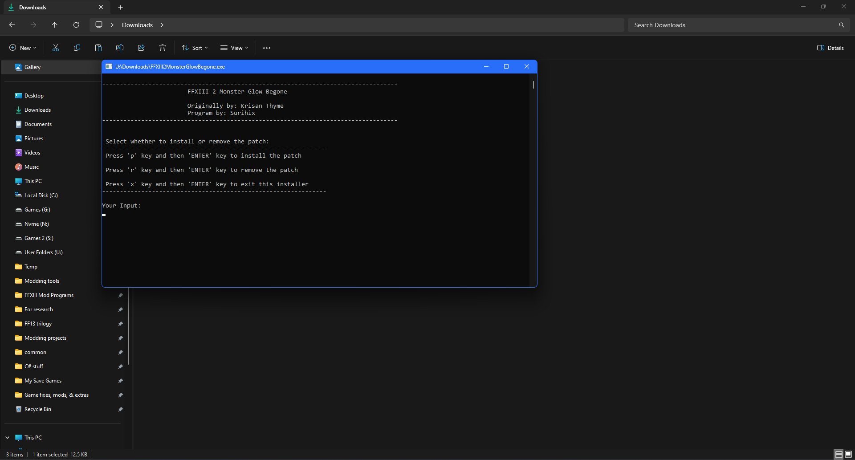Click the console window title bar icon
Viewport: 855px width, 460px height.
point(109,66)
